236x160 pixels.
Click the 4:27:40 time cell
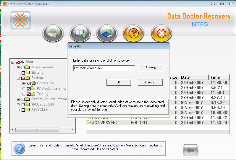(x=217, y=98)
